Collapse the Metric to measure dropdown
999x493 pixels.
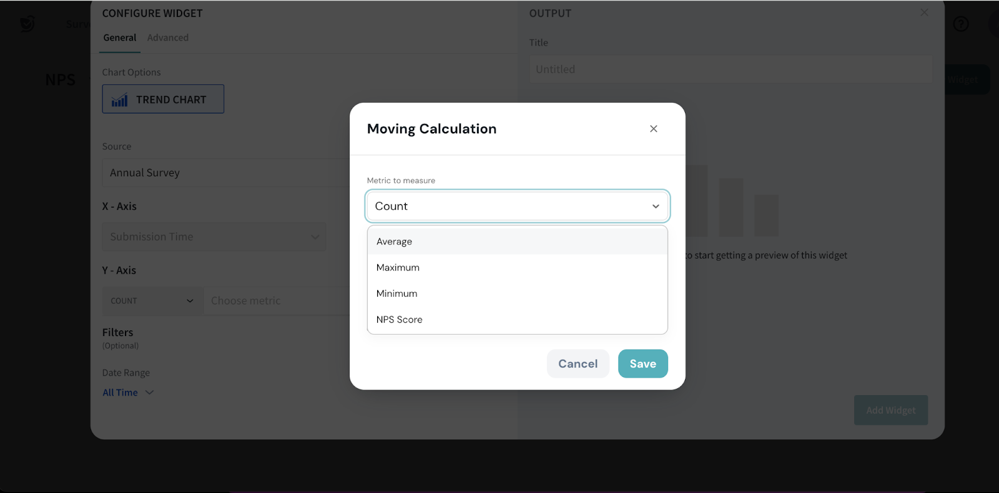tap(655, 206)
